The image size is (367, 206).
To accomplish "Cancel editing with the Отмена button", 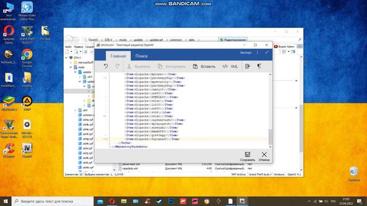I will (264, 156).
